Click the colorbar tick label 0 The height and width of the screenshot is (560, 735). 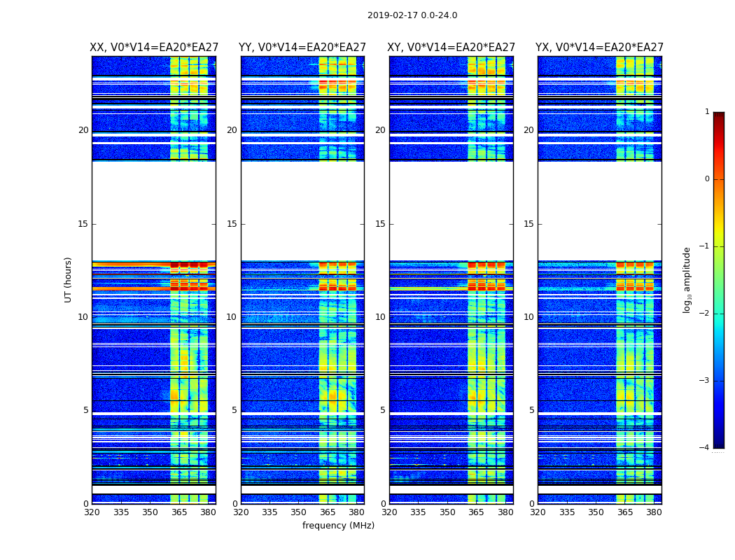[707, 179]
